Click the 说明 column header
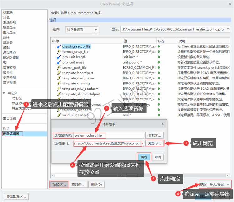 [203, 41]
